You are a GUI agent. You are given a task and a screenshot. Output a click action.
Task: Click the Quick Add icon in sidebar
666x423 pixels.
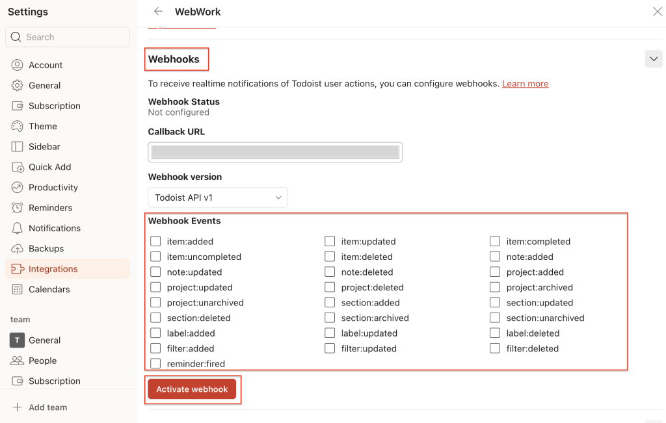point(18,167)
